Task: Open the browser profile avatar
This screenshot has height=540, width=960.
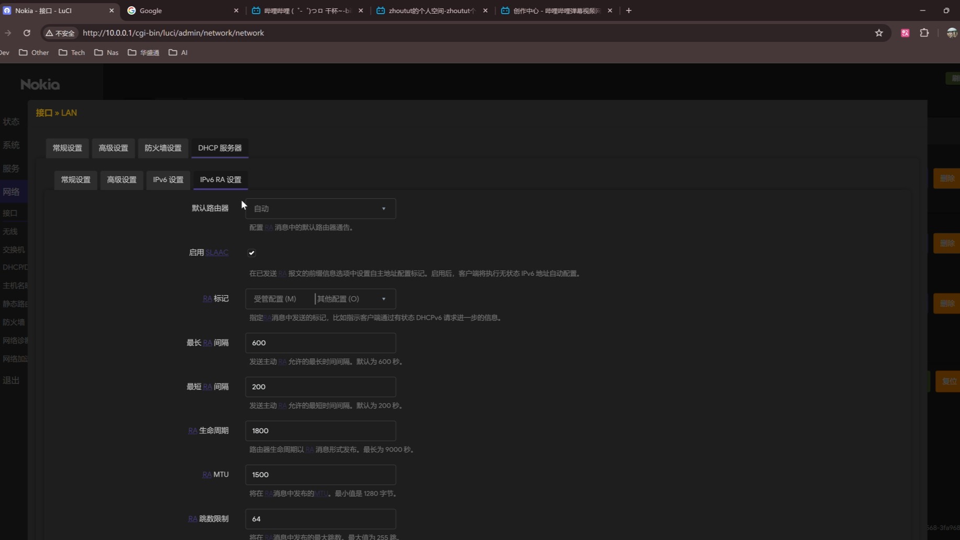Action: coord(952,33)
